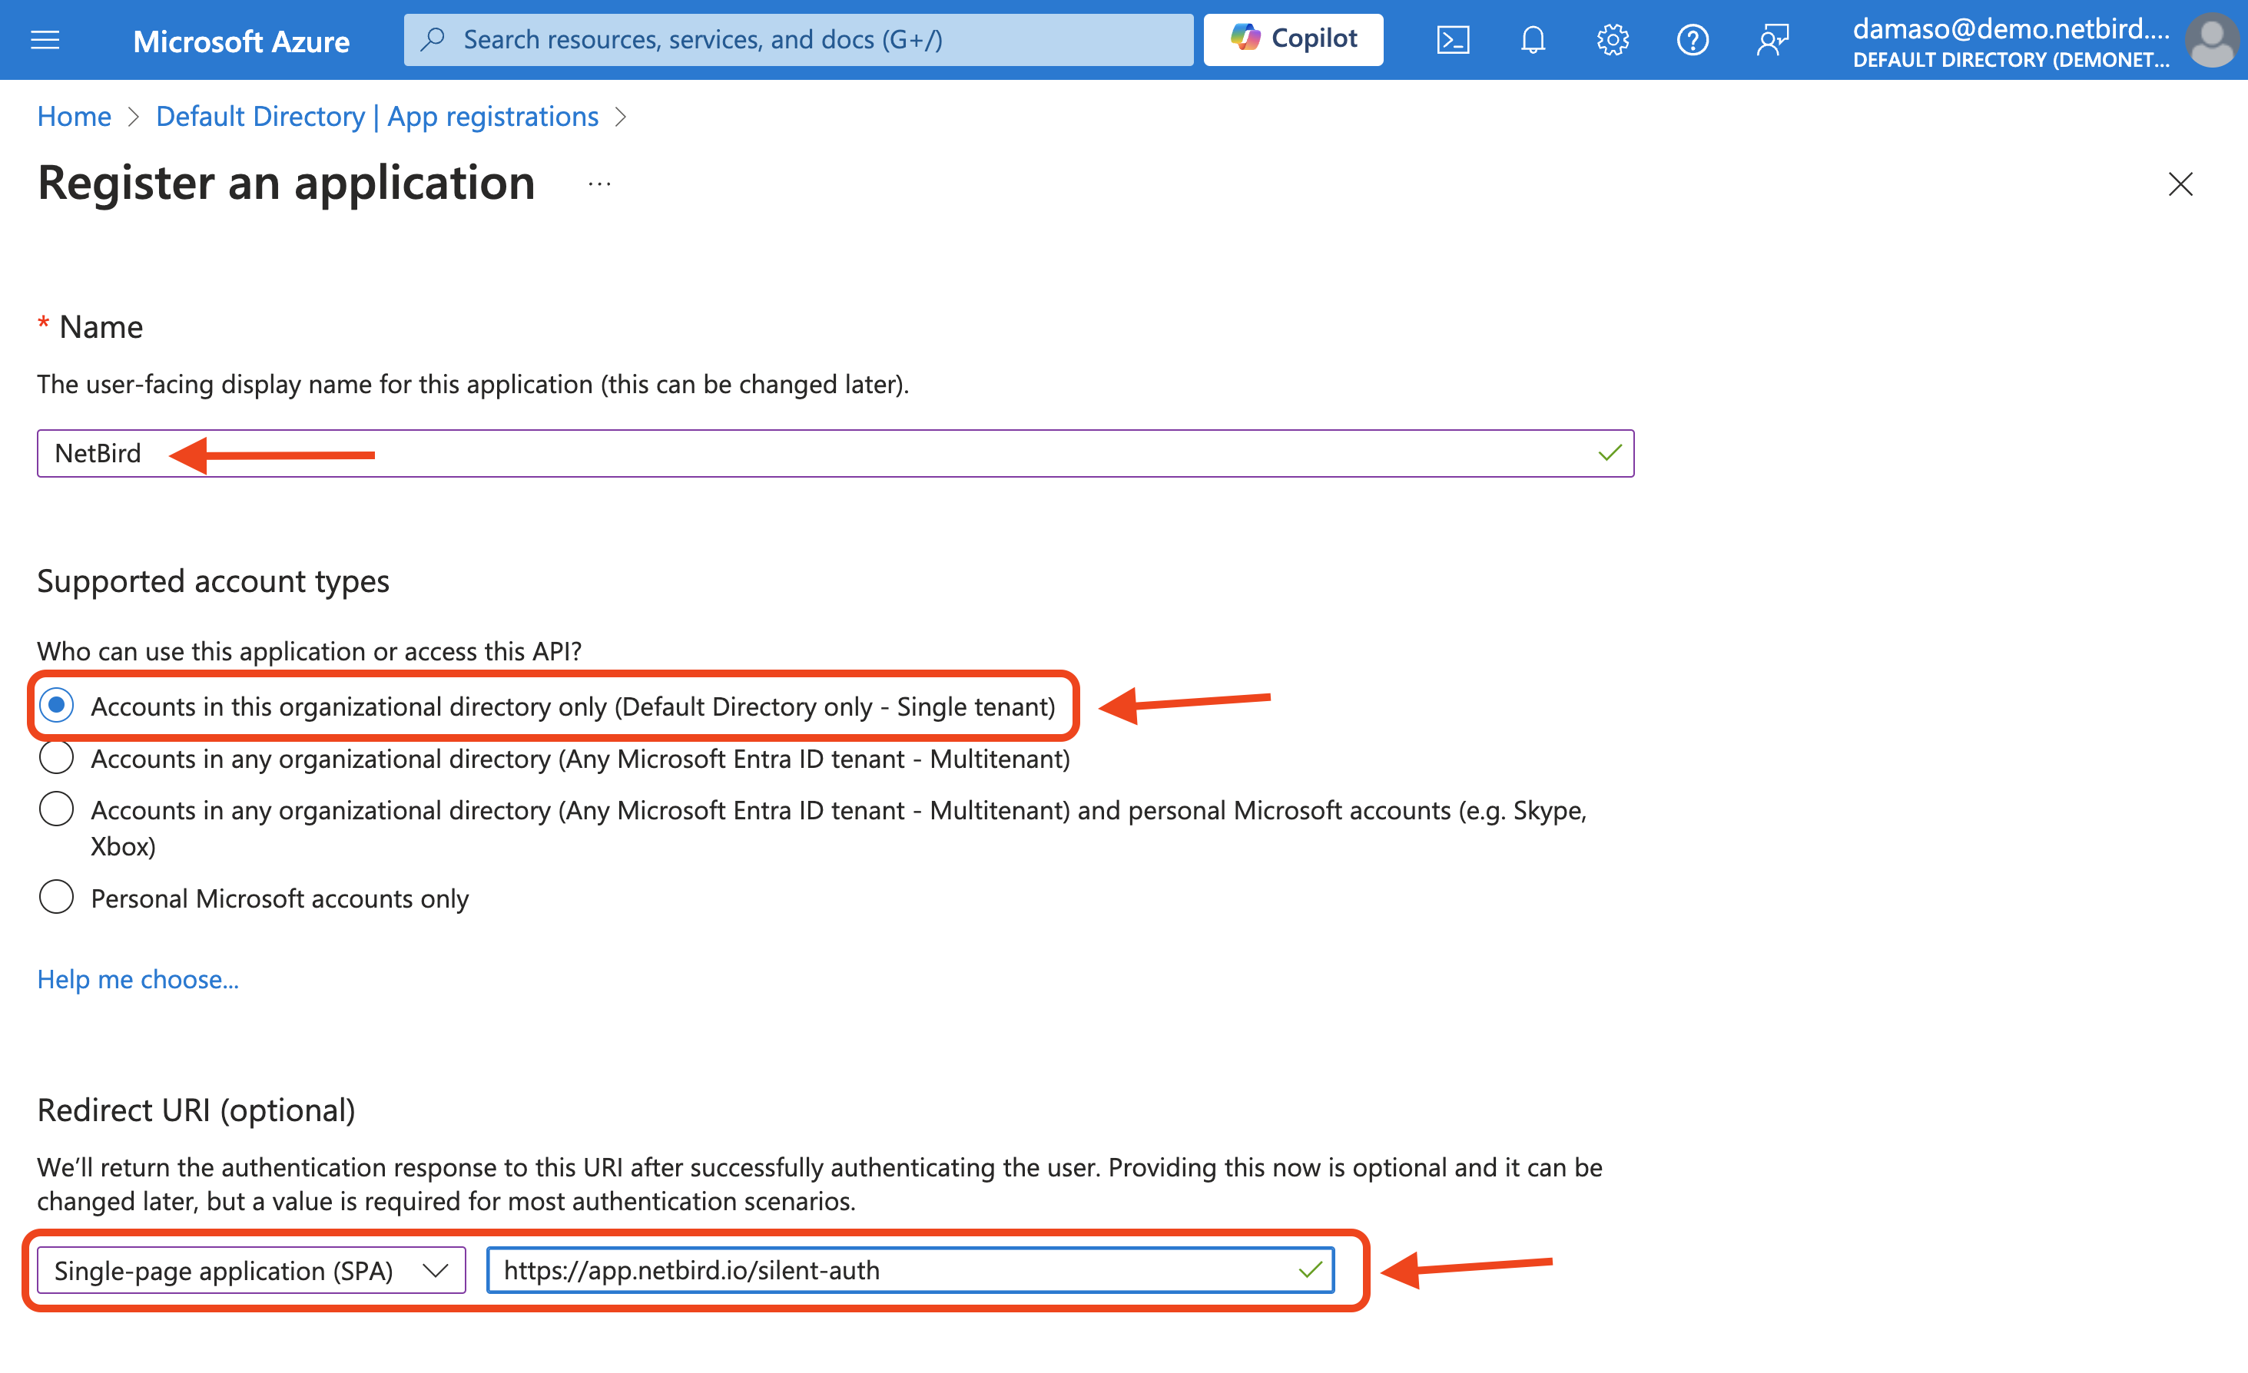Open Default Directory App registrations breadcrumb
Image resolution: width=2248 pixels, height=1373 pixels.
coord(376,117)
